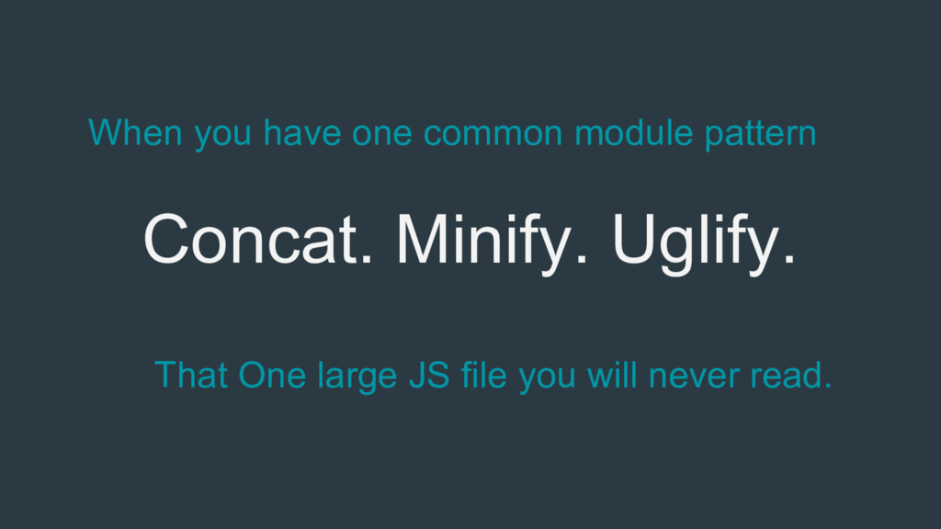Click the word 'module' in the top line

636,134
